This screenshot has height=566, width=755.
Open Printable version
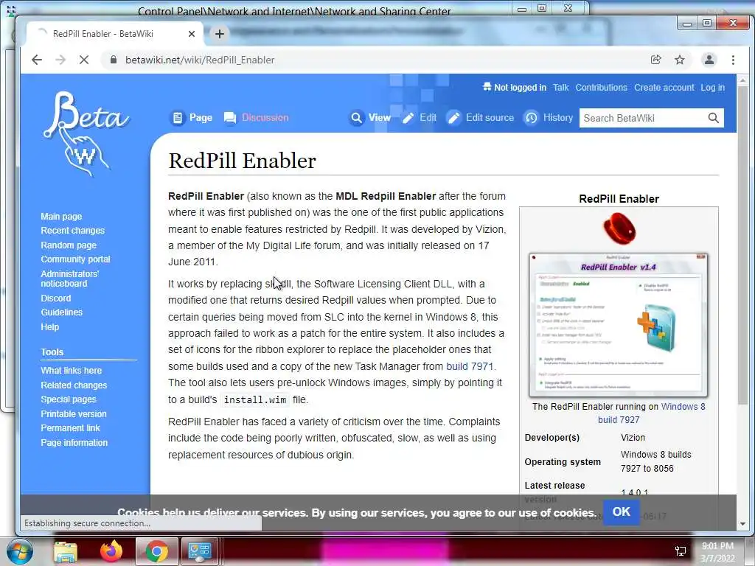74,414
